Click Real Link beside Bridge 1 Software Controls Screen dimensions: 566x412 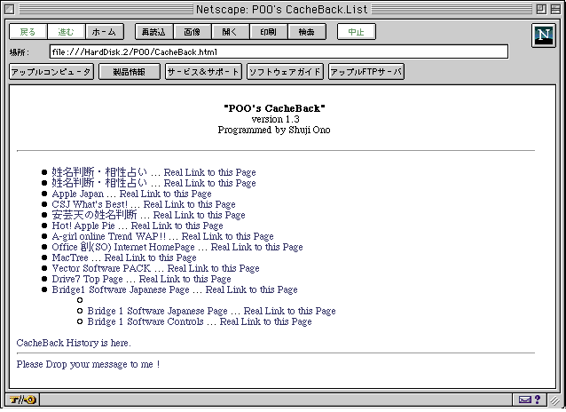(x=265, y=321)
